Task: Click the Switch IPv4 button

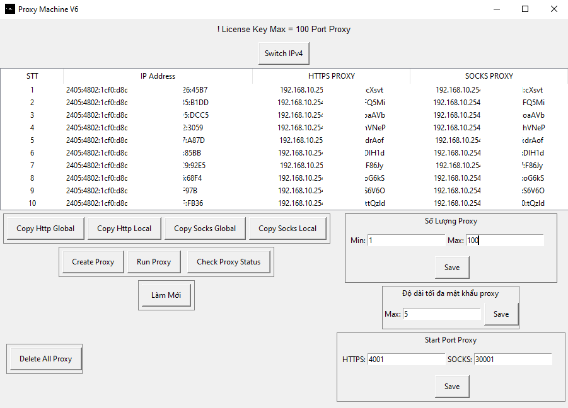Action: point(284,54)
